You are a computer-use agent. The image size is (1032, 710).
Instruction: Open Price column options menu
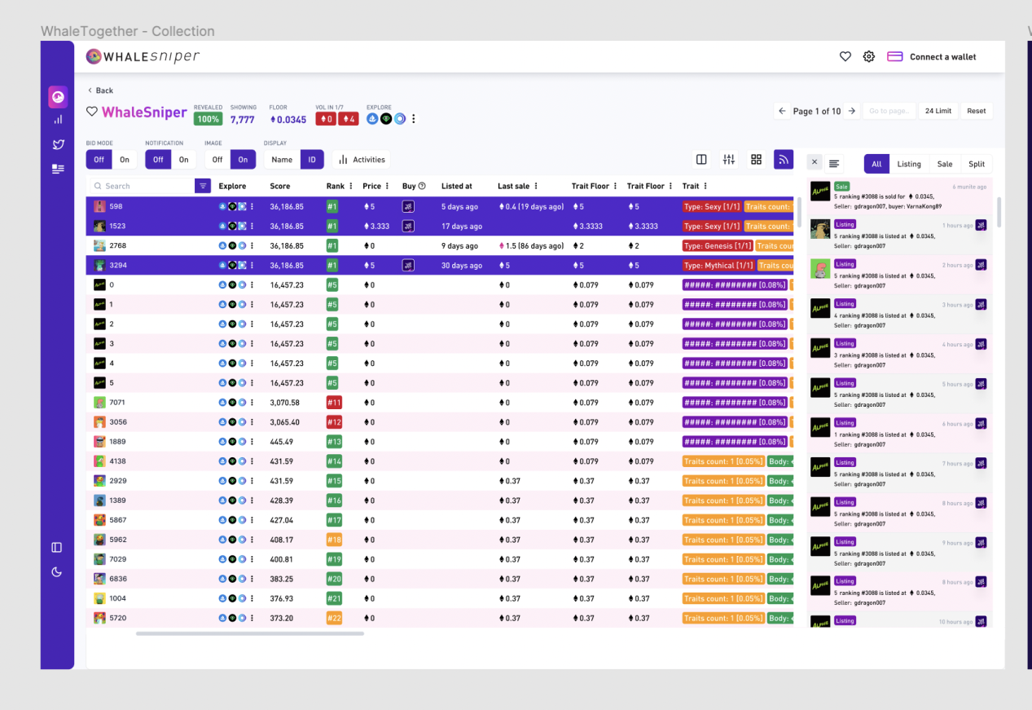(388, 186)
